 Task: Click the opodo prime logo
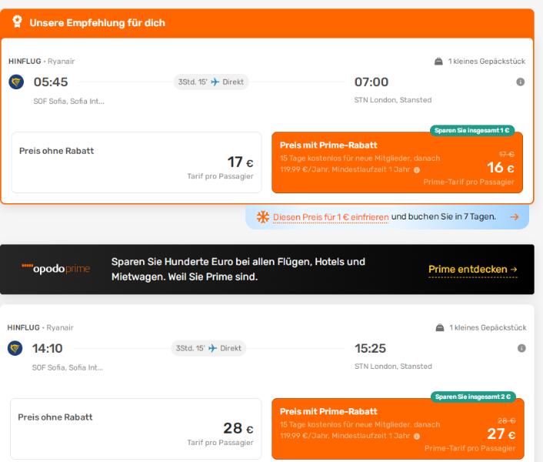click(x=55, y=269)
